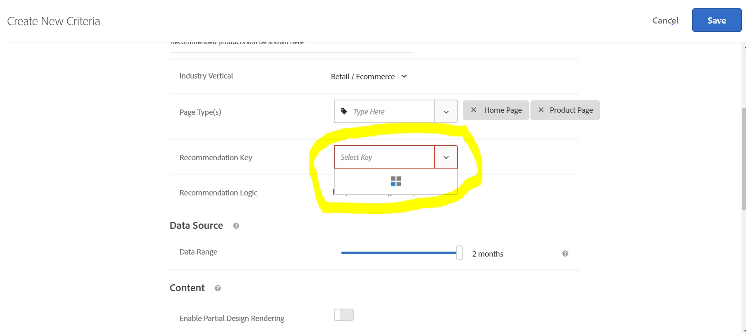Click the Data Source heading
The image size is (746, 333).
196,226
